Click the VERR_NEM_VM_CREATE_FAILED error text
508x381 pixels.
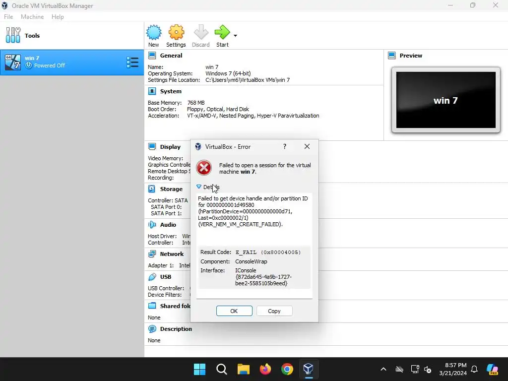(x=240, y=224)
